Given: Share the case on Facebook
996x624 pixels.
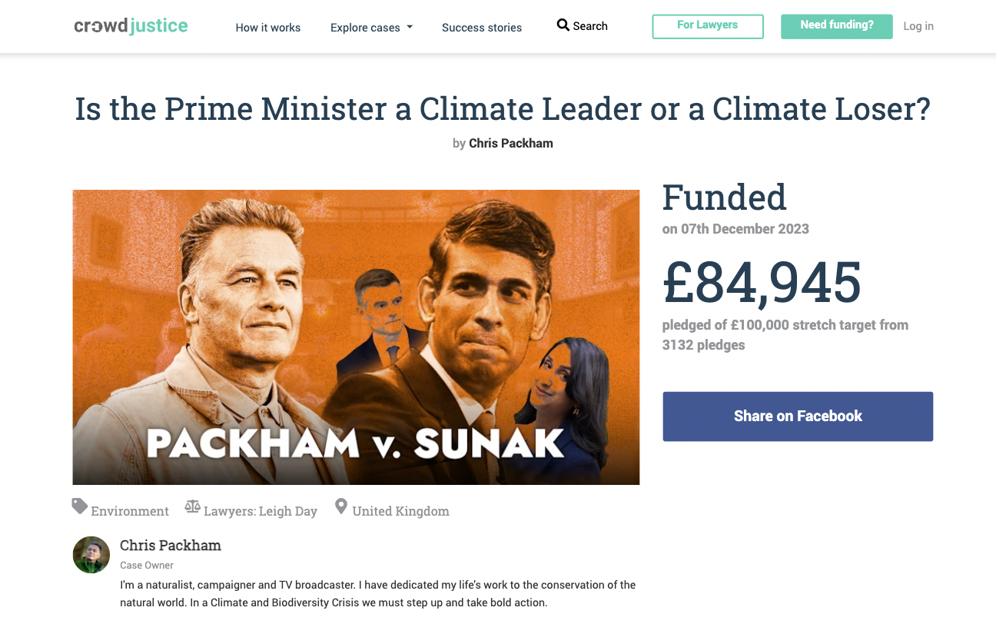Looking at the screenshot, I should [798, 417].
